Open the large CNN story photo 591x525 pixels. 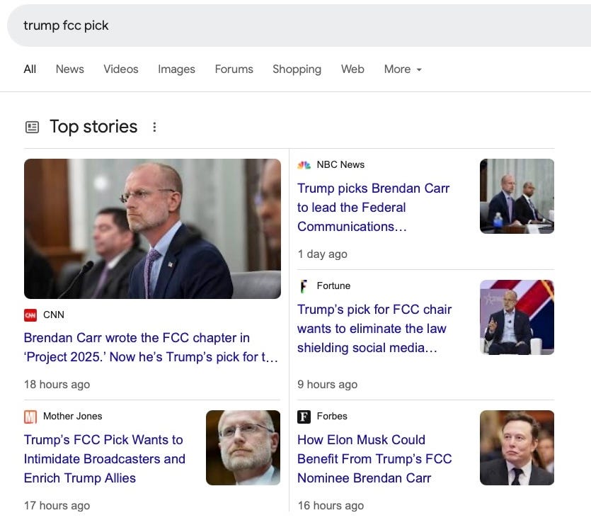pos(152,229)
